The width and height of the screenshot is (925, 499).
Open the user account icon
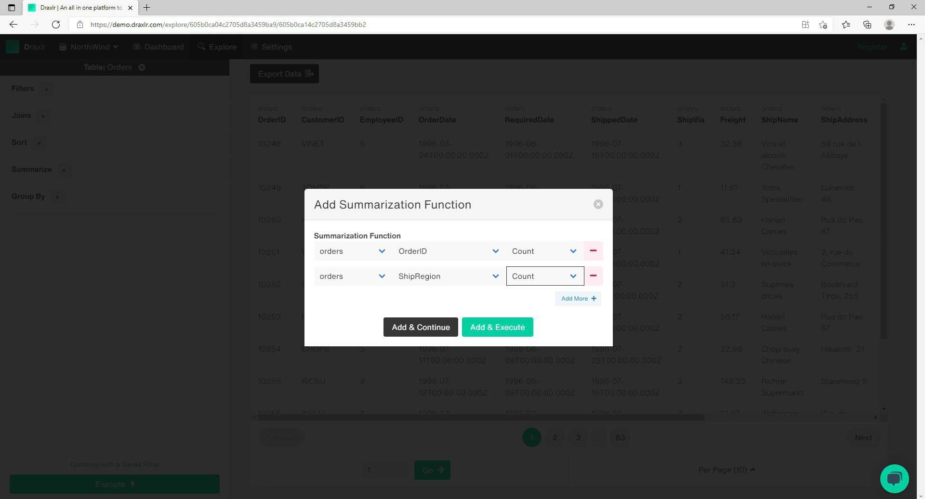904,47
